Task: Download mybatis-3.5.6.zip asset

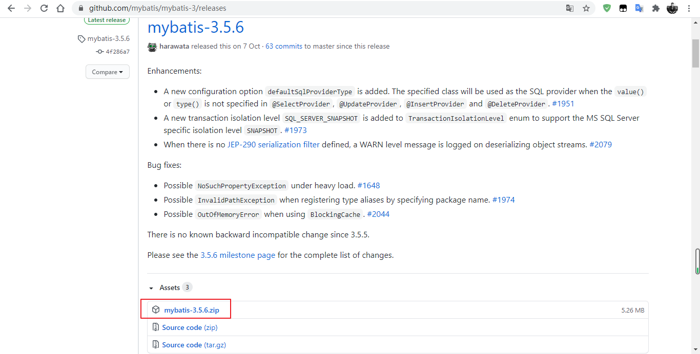Action: pyautogui.click(x=191, y=310)
